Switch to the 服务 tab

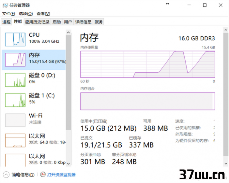(99, 22)
